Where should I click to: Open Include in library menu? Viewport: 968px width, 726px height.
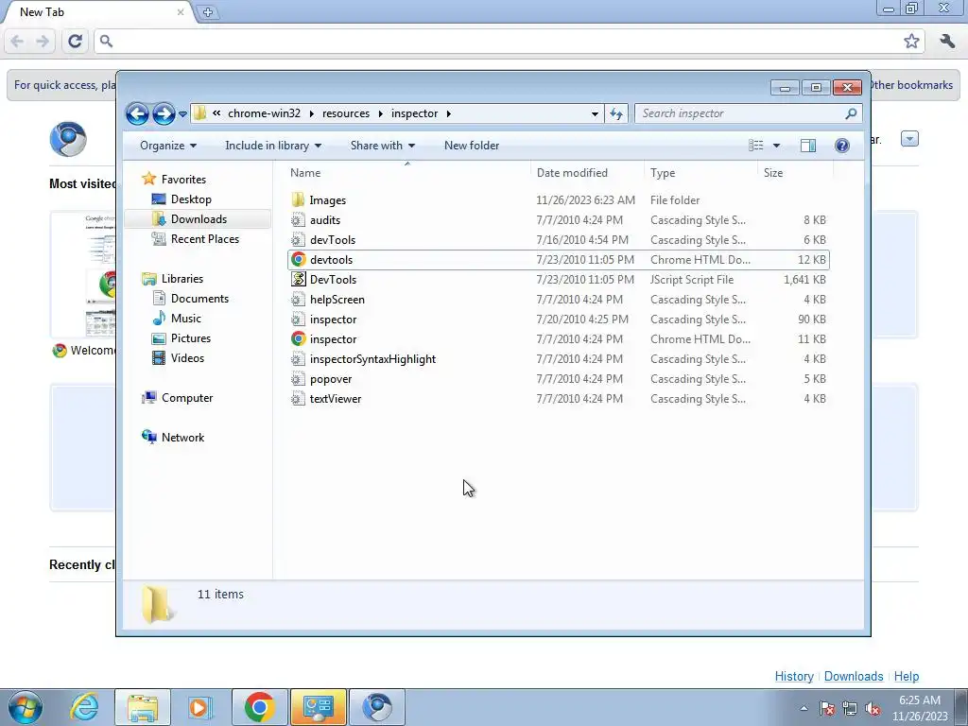pyautogui.click(x=273, y=146)
